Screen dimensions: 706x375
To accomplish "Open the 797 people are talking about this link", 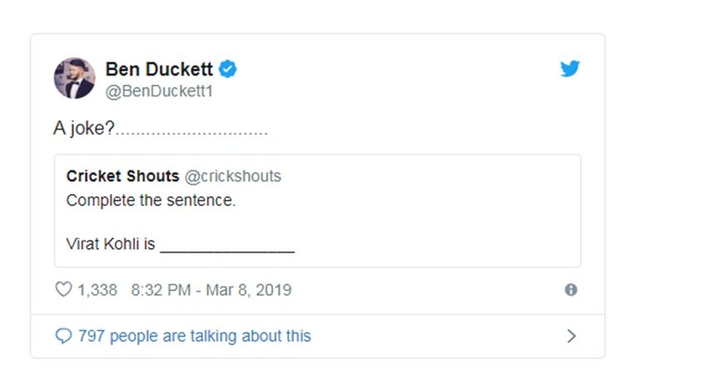I will pos(194,336).
